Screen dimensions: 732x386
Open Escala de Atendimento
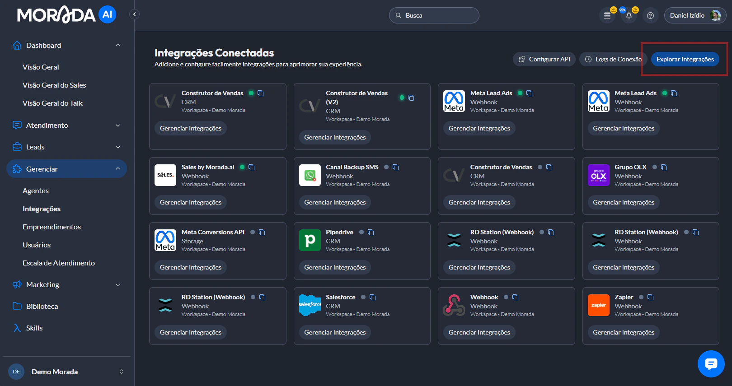click(59, 263)
